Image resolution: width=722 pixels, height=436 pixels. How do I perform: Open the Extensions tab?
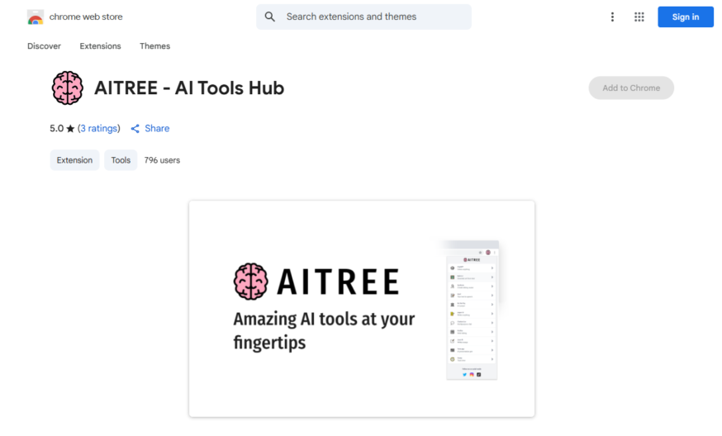[101, 46]
